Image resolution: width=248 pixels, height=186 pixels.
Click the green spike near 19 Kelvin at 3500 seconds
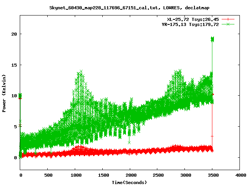click(x=212, y=39)
